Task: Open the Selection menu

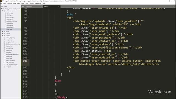Action: tap(9, 4)
